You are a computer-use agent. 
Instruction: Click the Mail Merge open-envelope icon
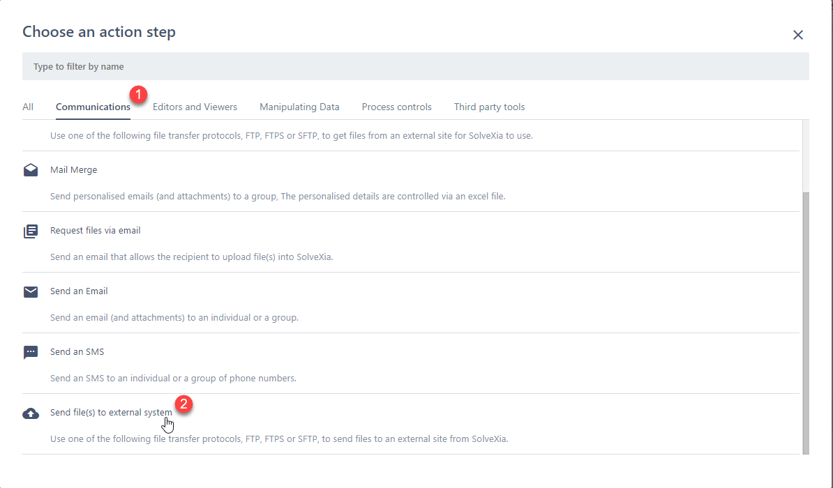pyautogui.click(x=31, y=171)
